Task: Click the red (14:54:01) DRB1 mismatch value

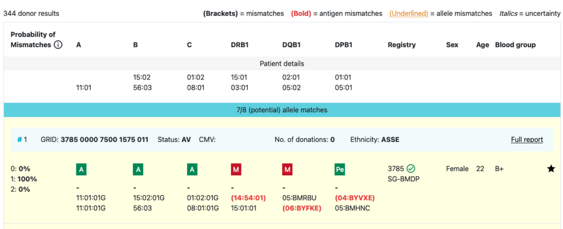Action: coord(249,198)
